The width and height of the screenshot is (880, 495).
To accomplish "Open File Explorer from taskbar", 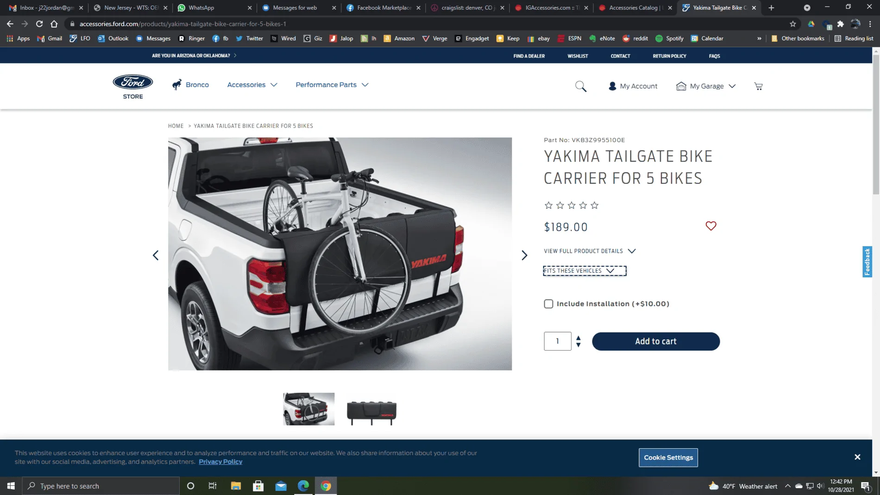I will pos(236,486).
